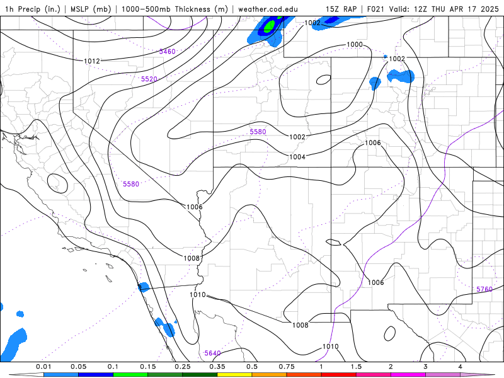This screenshot has height=378, width=504.
Task: Select the pink 1.5–2 legend swatch
Action: (374, 375)
